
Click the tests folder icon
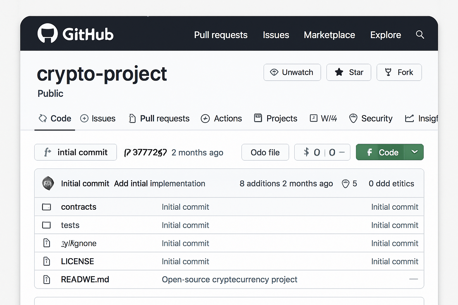pos(47,225)
